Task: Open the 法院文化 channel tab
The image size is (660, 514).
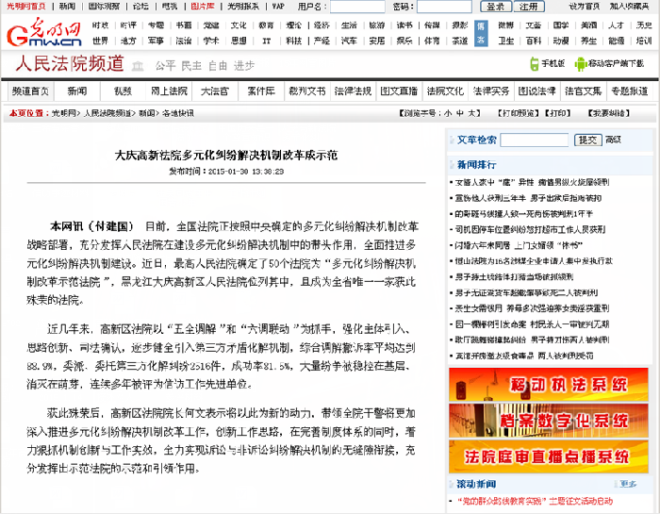Action: click(445, 91)
